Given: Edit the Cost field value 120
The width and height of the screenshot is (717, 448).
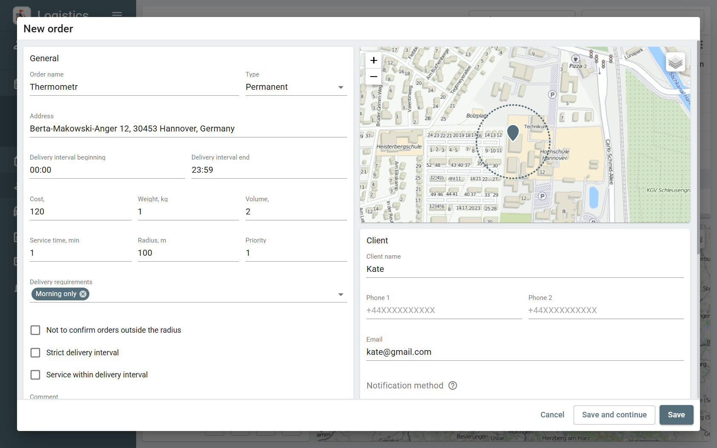Looking at the screenshot, I should pyautogui.click(x=80, y=211).
